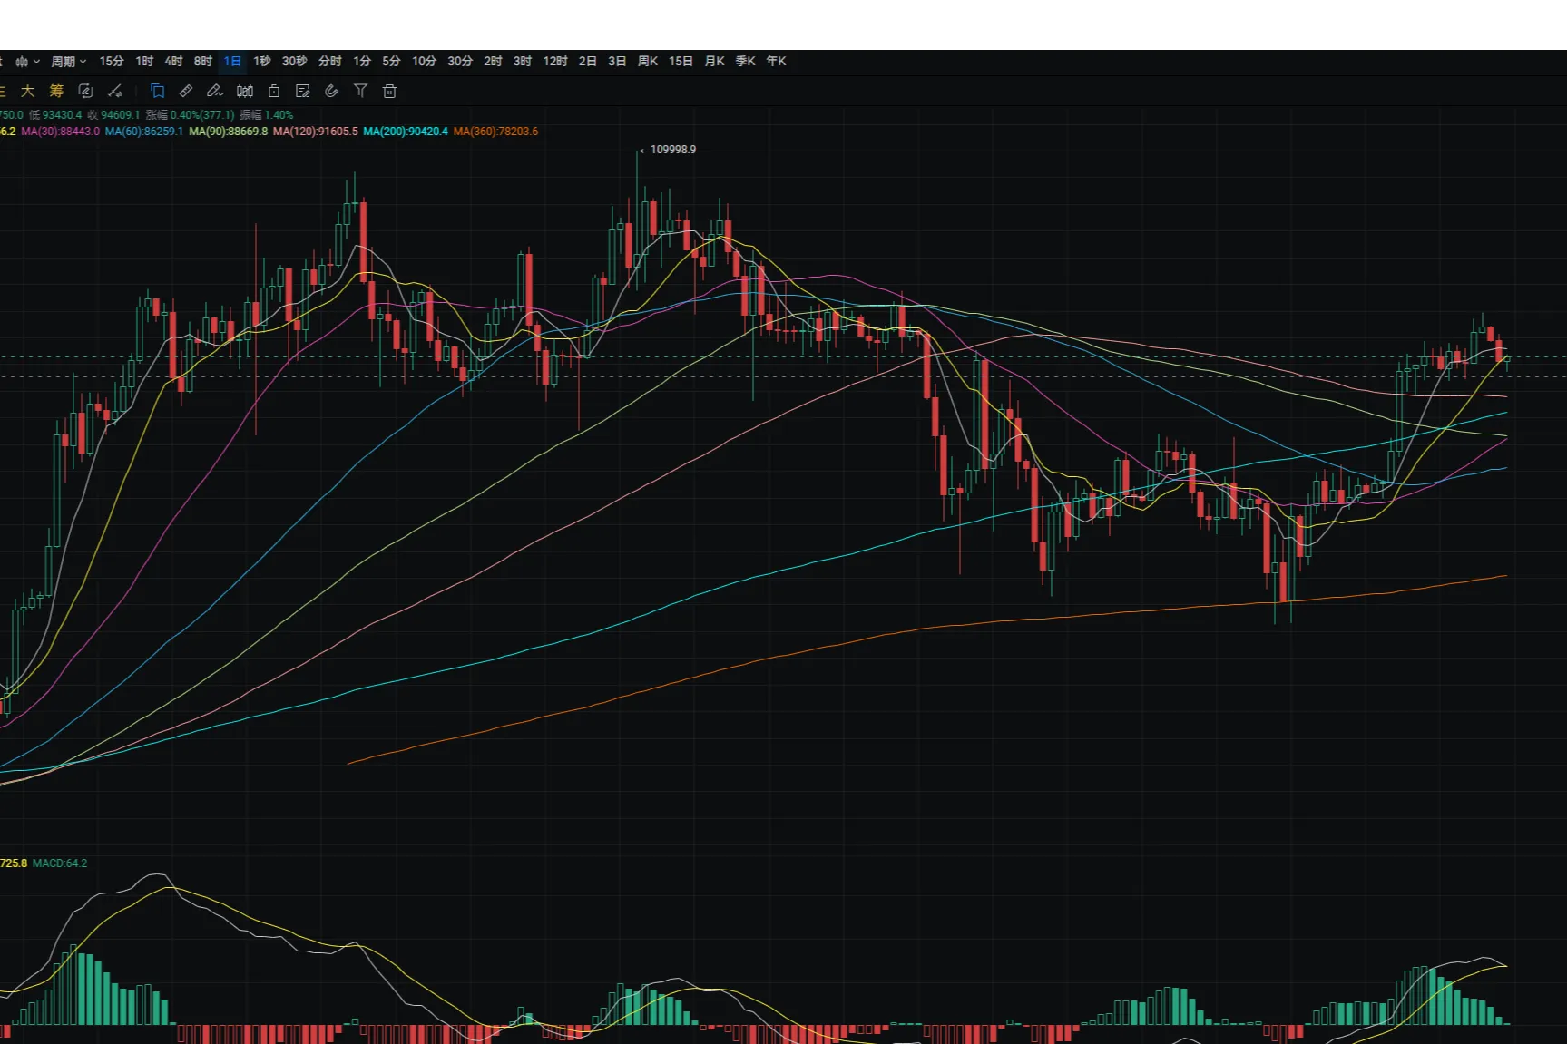Select the 1分 interval
The image size is (1567, 1044).
click(362, 62)
